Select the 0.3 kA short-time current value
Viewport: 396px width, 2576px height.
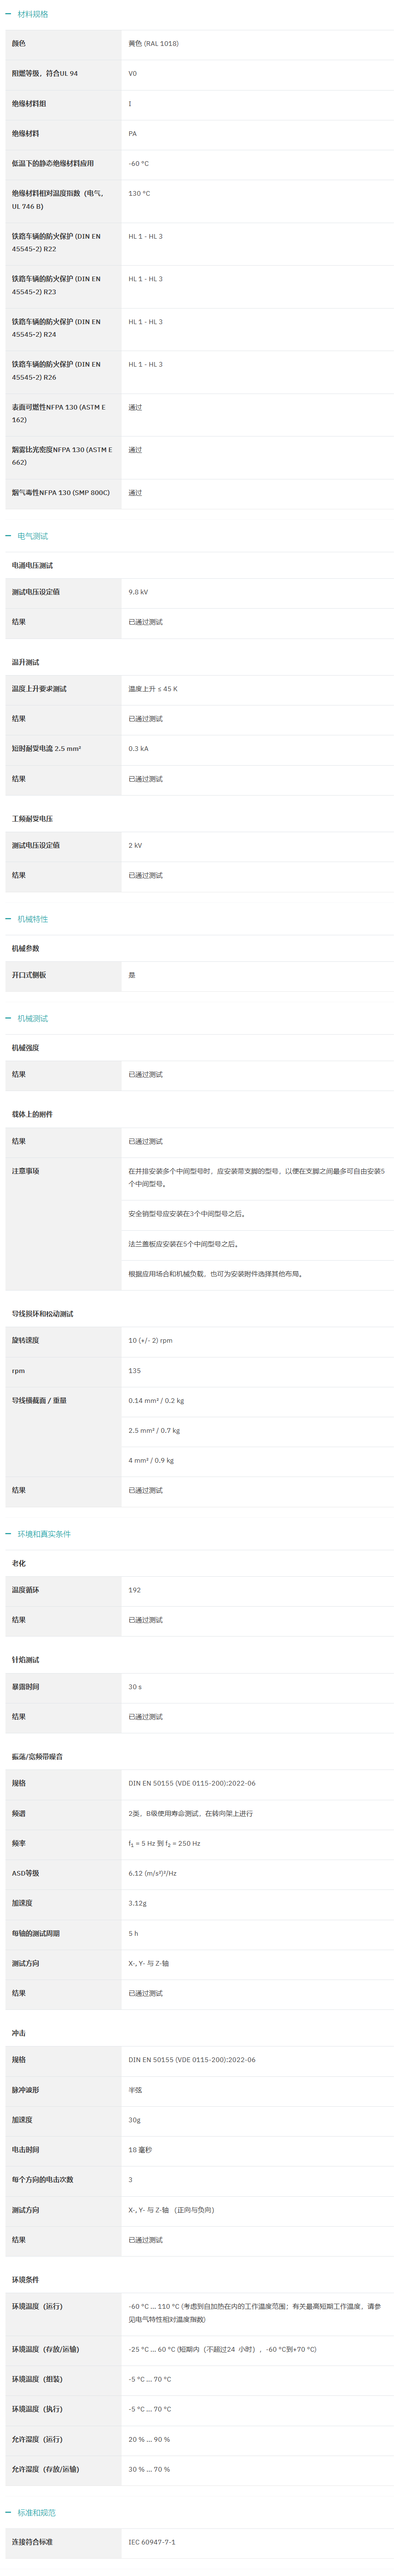coord(138,749)
